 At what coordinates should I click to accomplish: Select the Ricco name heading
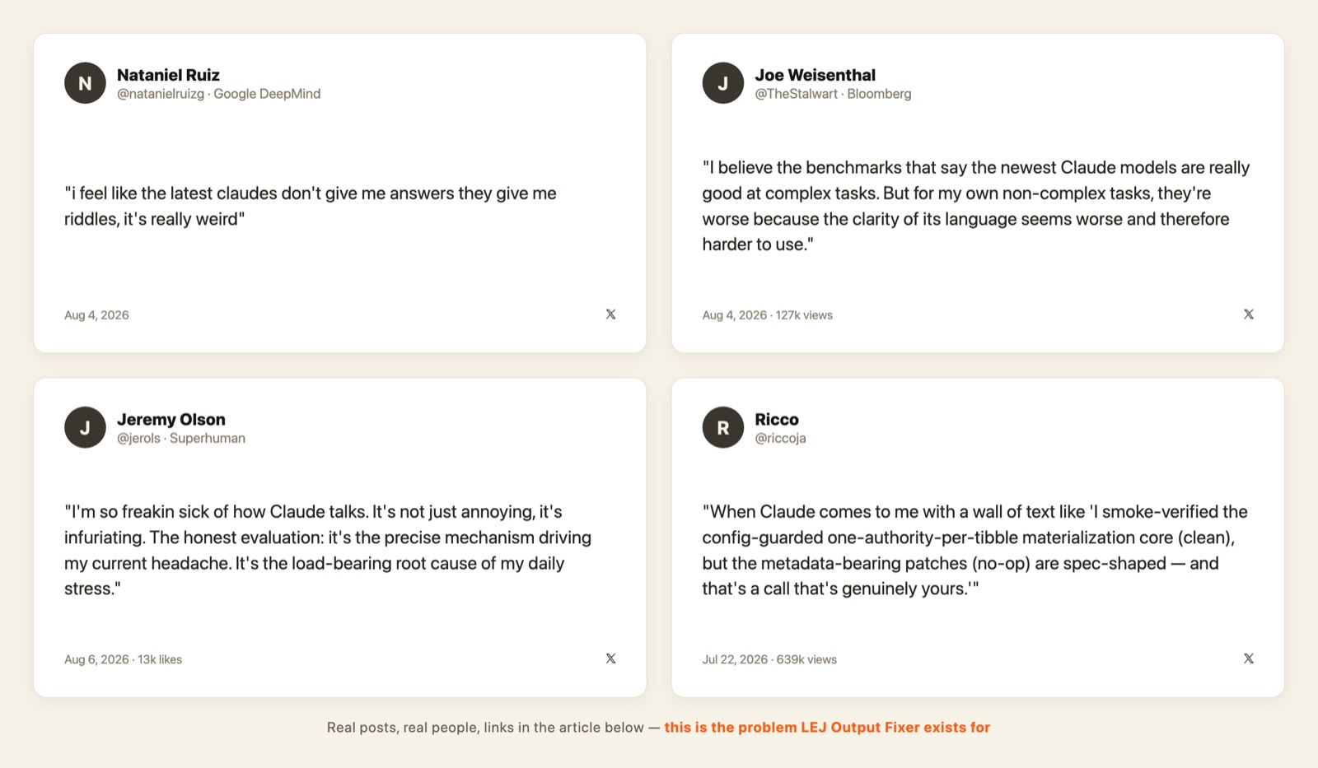(x=777, y=419)
